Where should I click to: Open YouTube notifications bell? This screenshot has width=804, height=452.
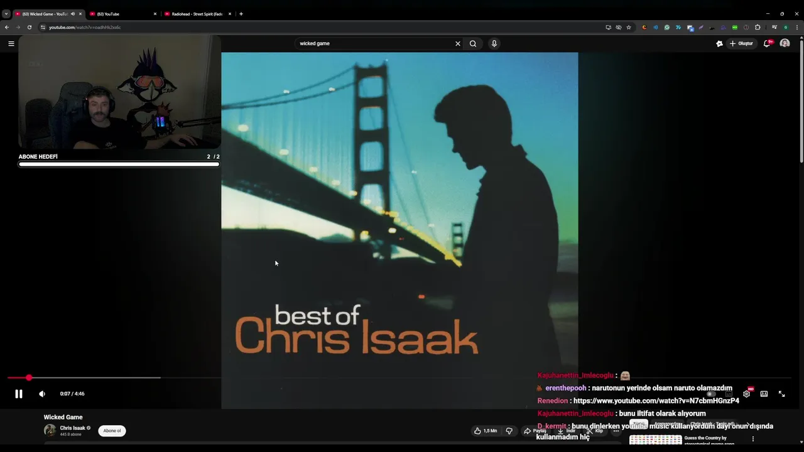[767, 43]
